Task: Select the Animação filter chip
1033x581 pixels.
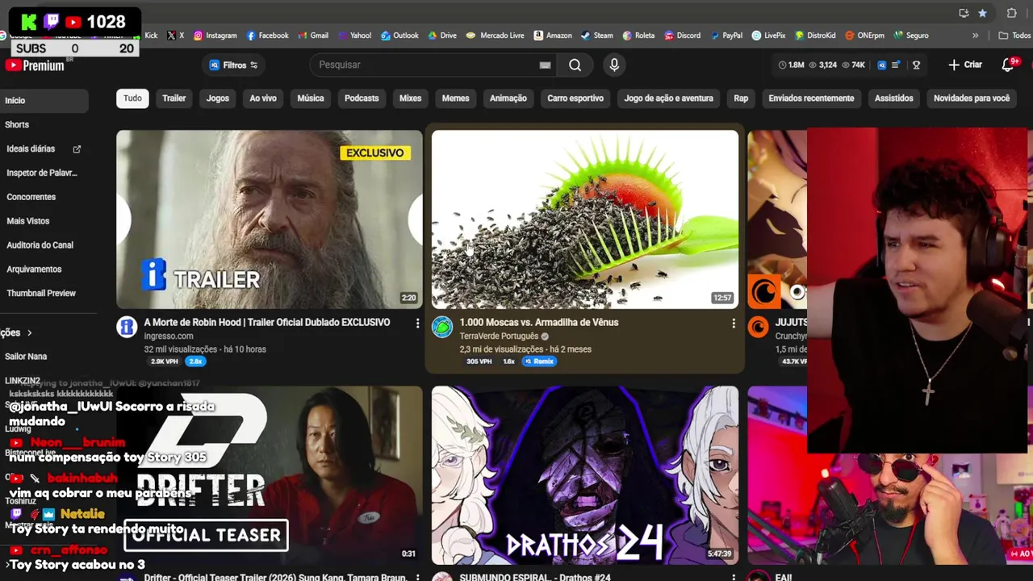Action: click(508, 98)
